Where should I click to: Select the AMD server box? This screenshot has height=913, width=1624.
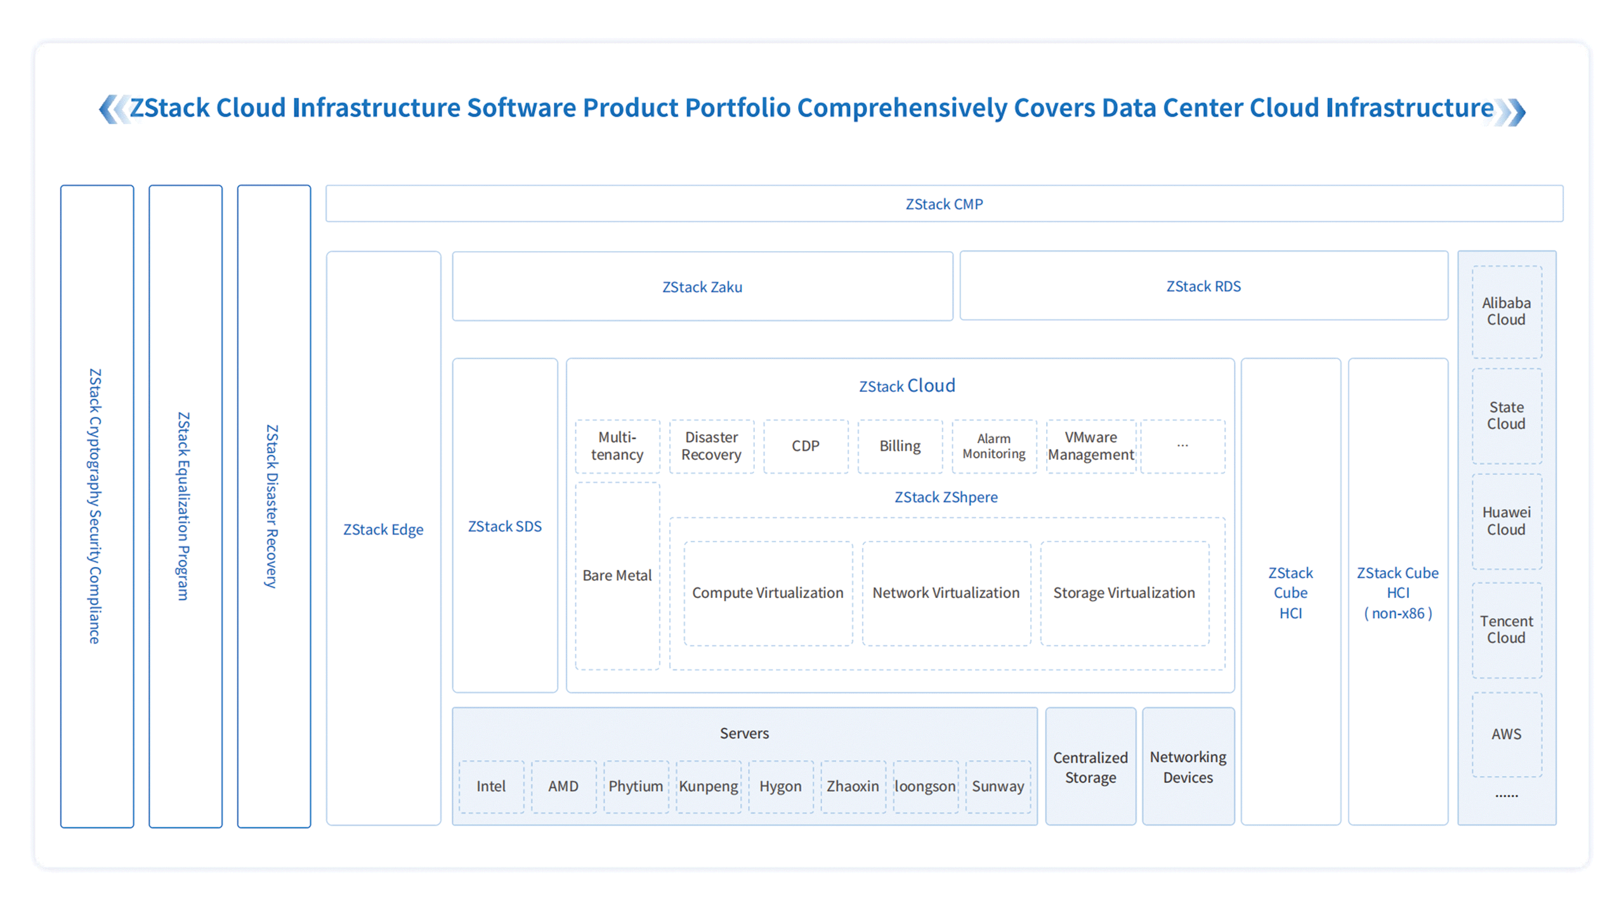tap(564, 787)
